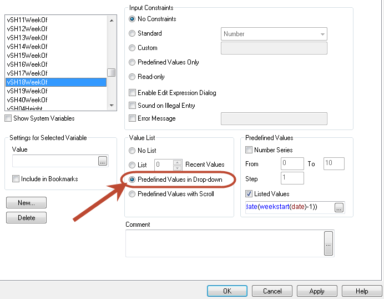Enable the Number Series checkbox
This screenshot has height=299, width=384.
click(249, 149)
